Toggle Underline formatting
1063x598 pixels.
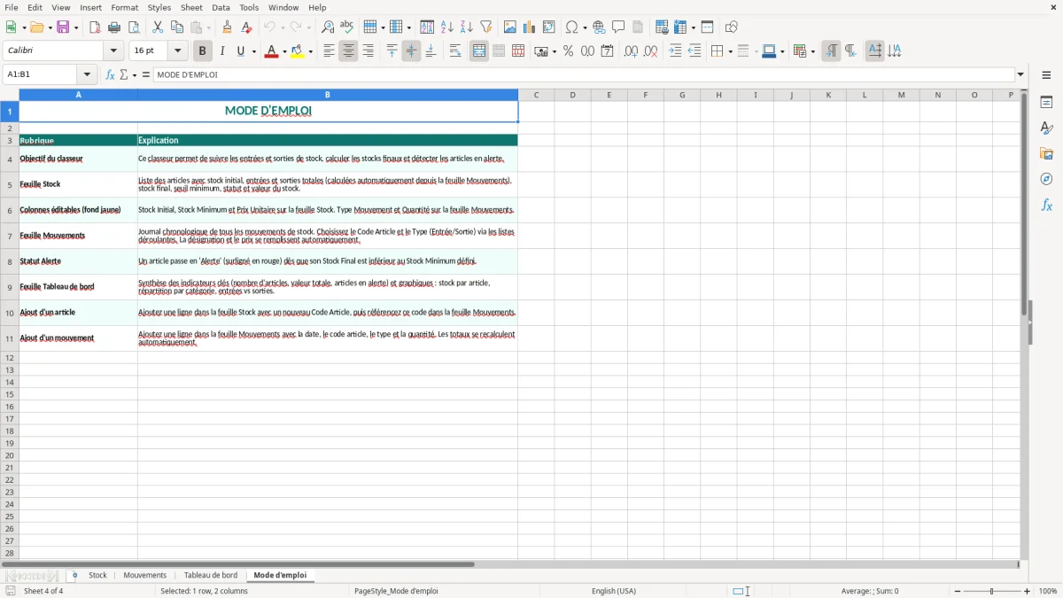(241, 51)
